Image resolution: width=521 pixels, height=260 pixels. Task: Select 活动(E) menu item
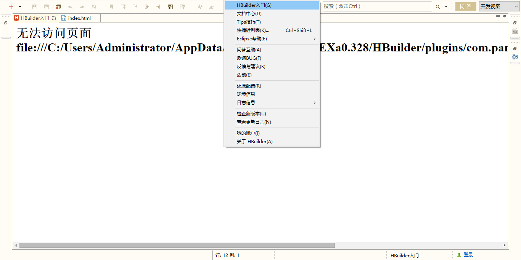272,75
